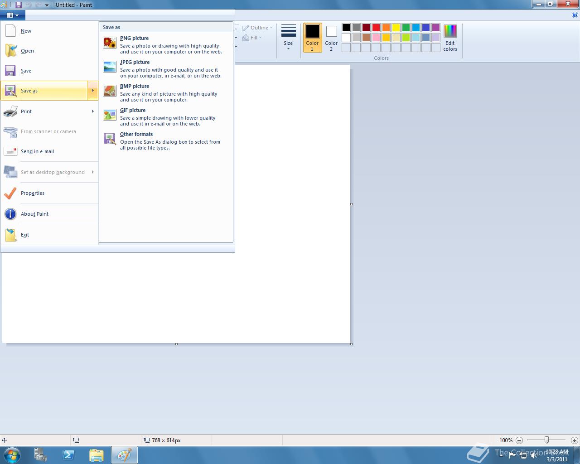This screenshot has height=464, width=580.
Task: Pick the white swatch in the palette
Action: point(346,38)
